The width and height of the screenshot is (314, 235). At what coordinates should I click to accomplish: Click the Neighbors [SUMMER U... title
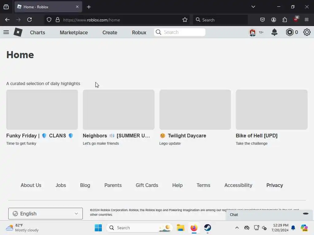[116, 136]
